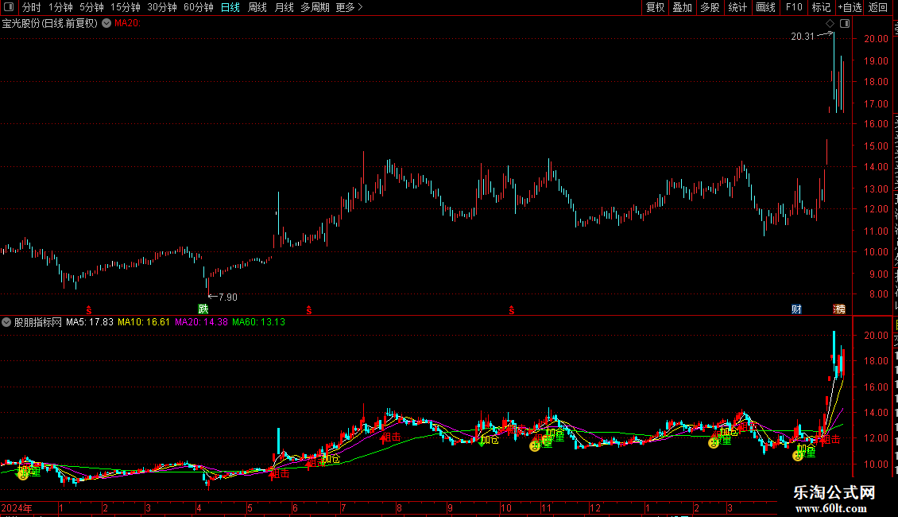Click the 股朋指标网 indicator title
This screenshot has width=898, height=517.
tap(38, 322)
